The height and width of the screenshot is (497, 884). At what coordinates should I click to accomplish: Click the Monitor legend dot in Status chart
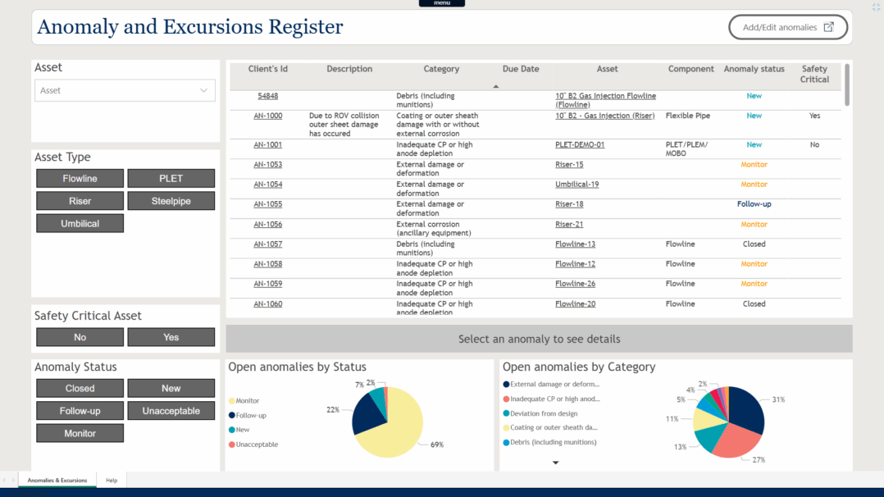coord(231,401)
